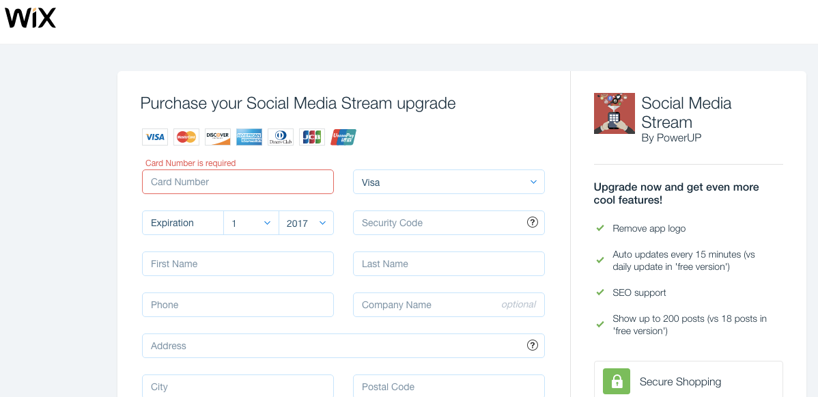Click the 'Expiration' label
Image resolution: width=818 pixels, height=397 pixels.
click(x=172, y=223)
